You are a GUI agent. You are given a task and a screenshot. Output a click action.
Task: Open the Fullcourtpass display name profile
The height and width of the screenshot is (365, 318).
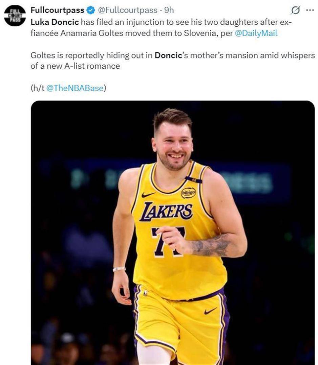[57, 10]
